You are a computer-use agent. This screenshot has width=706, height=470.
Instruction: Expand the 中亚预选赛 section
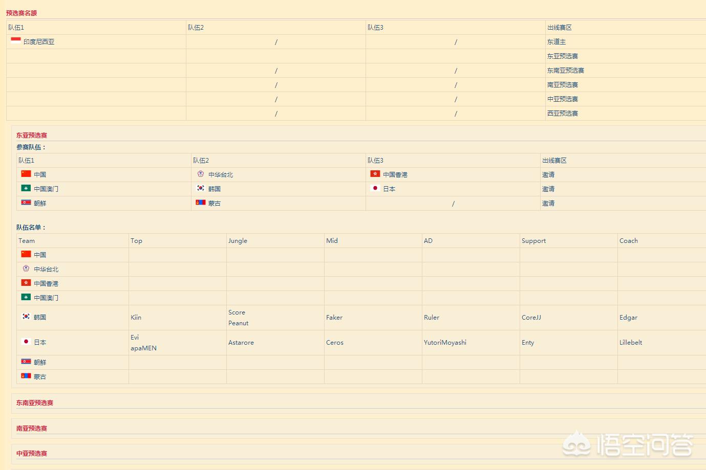tap(32, 454)
